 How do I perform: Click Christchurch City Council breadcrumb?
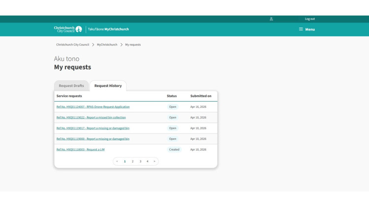click(72, 45)
